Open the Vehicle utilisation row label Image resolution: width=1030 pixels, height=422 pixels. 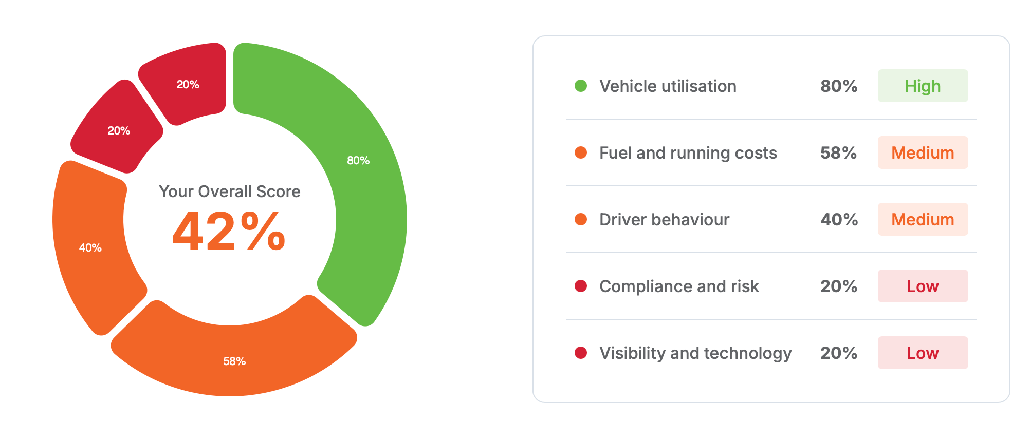tap(668, 86)
